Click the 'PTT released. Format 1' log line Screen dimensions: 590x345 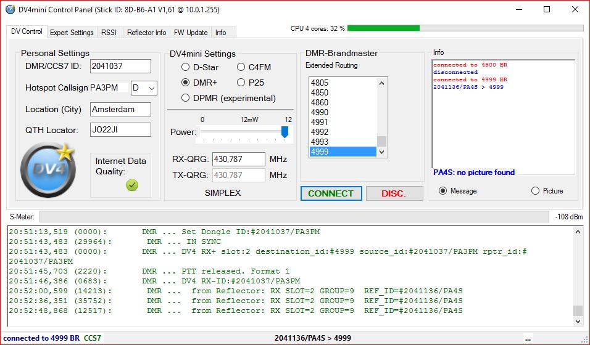[149, 271]
